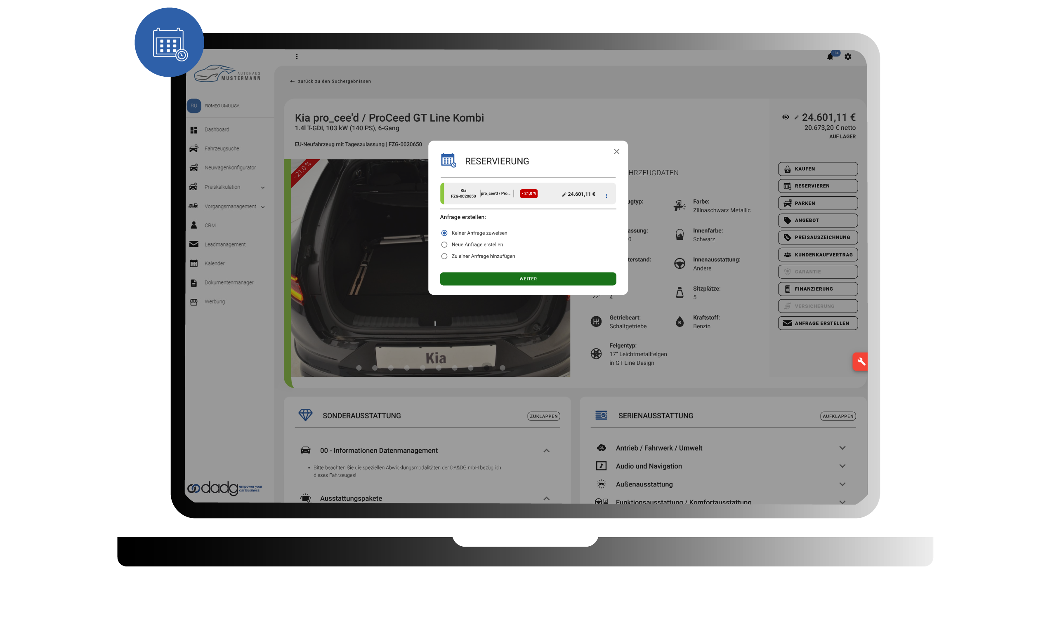The image size is (1050, 639).
Task: Select 'Neue Anfrage erstellen' radio option
Action: pyautogui.click(x=444, y=245)
